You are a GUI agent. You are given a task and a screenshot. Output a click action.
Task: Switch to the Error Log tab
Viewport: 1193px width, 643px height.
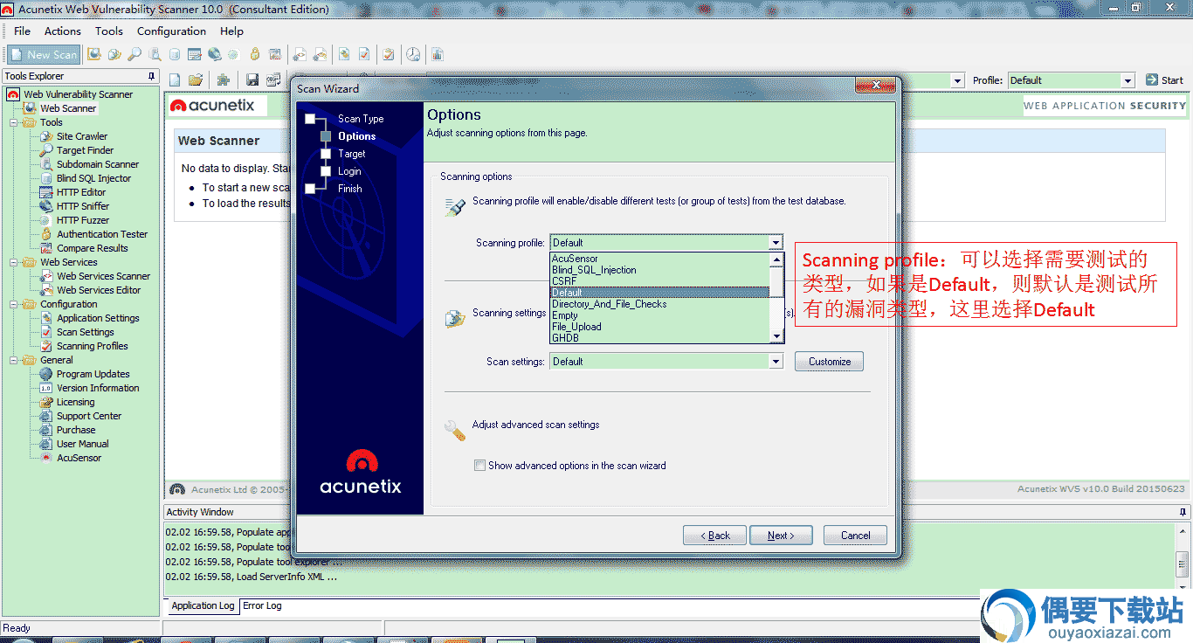click(262, 605)
